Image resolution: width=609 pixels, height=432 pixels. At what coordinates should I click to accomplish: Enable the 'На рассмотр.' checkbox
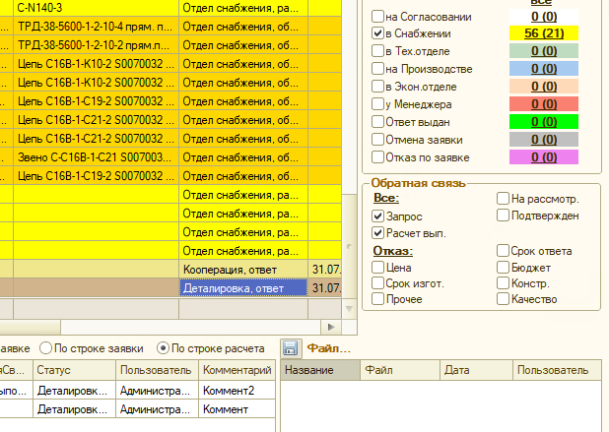pos(503,199)
